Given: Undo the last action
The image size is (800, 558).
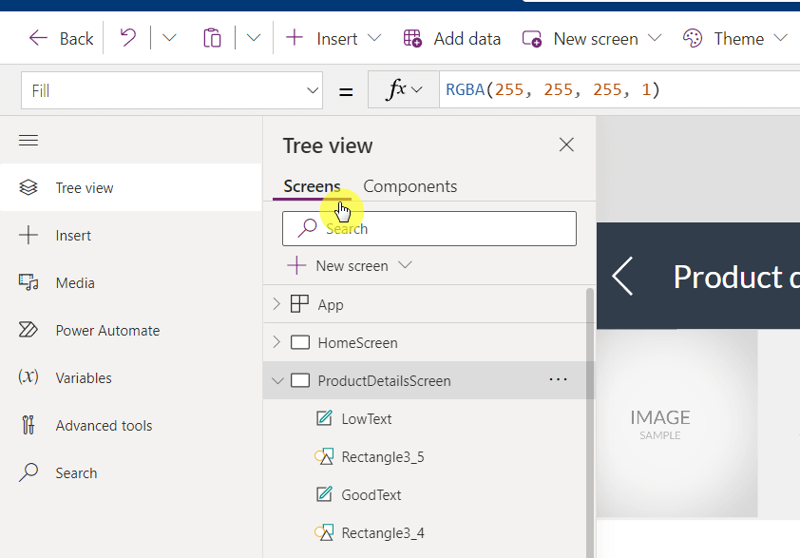Looking at the screenshot, I should [127, 38].
